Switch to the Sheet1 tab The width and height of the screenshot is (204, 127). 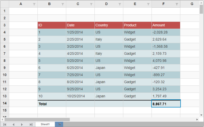pos(45,124)
